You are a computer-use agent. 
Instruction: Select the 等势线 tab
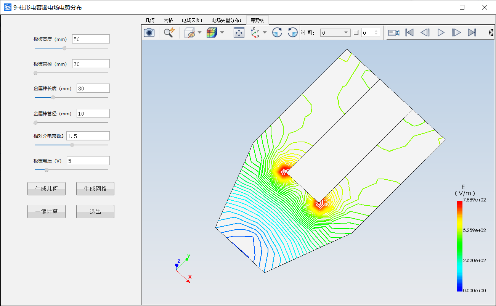(257, 20)
